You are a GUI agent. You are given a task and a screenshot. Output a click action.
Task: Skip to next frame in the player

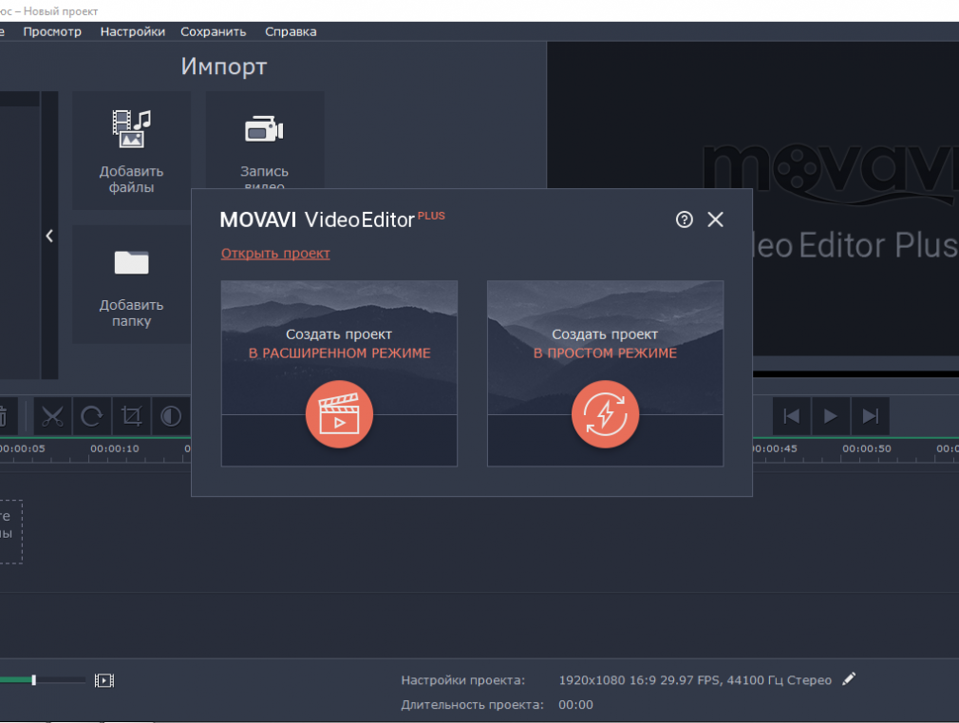point(870,416)
